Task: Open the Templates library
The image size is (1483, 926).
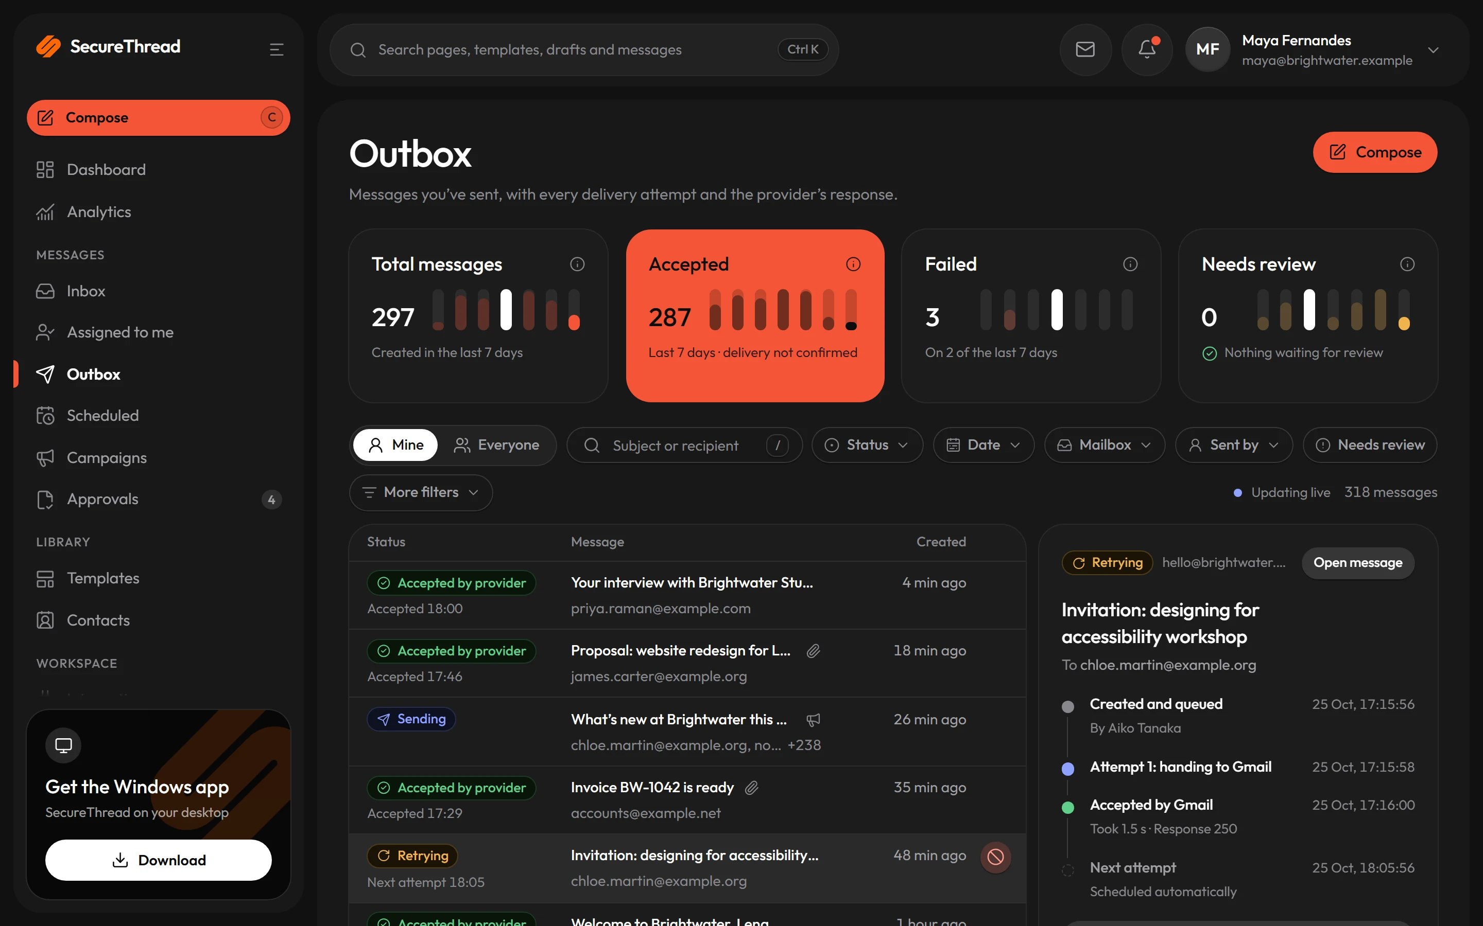Action: pos(158,578)
